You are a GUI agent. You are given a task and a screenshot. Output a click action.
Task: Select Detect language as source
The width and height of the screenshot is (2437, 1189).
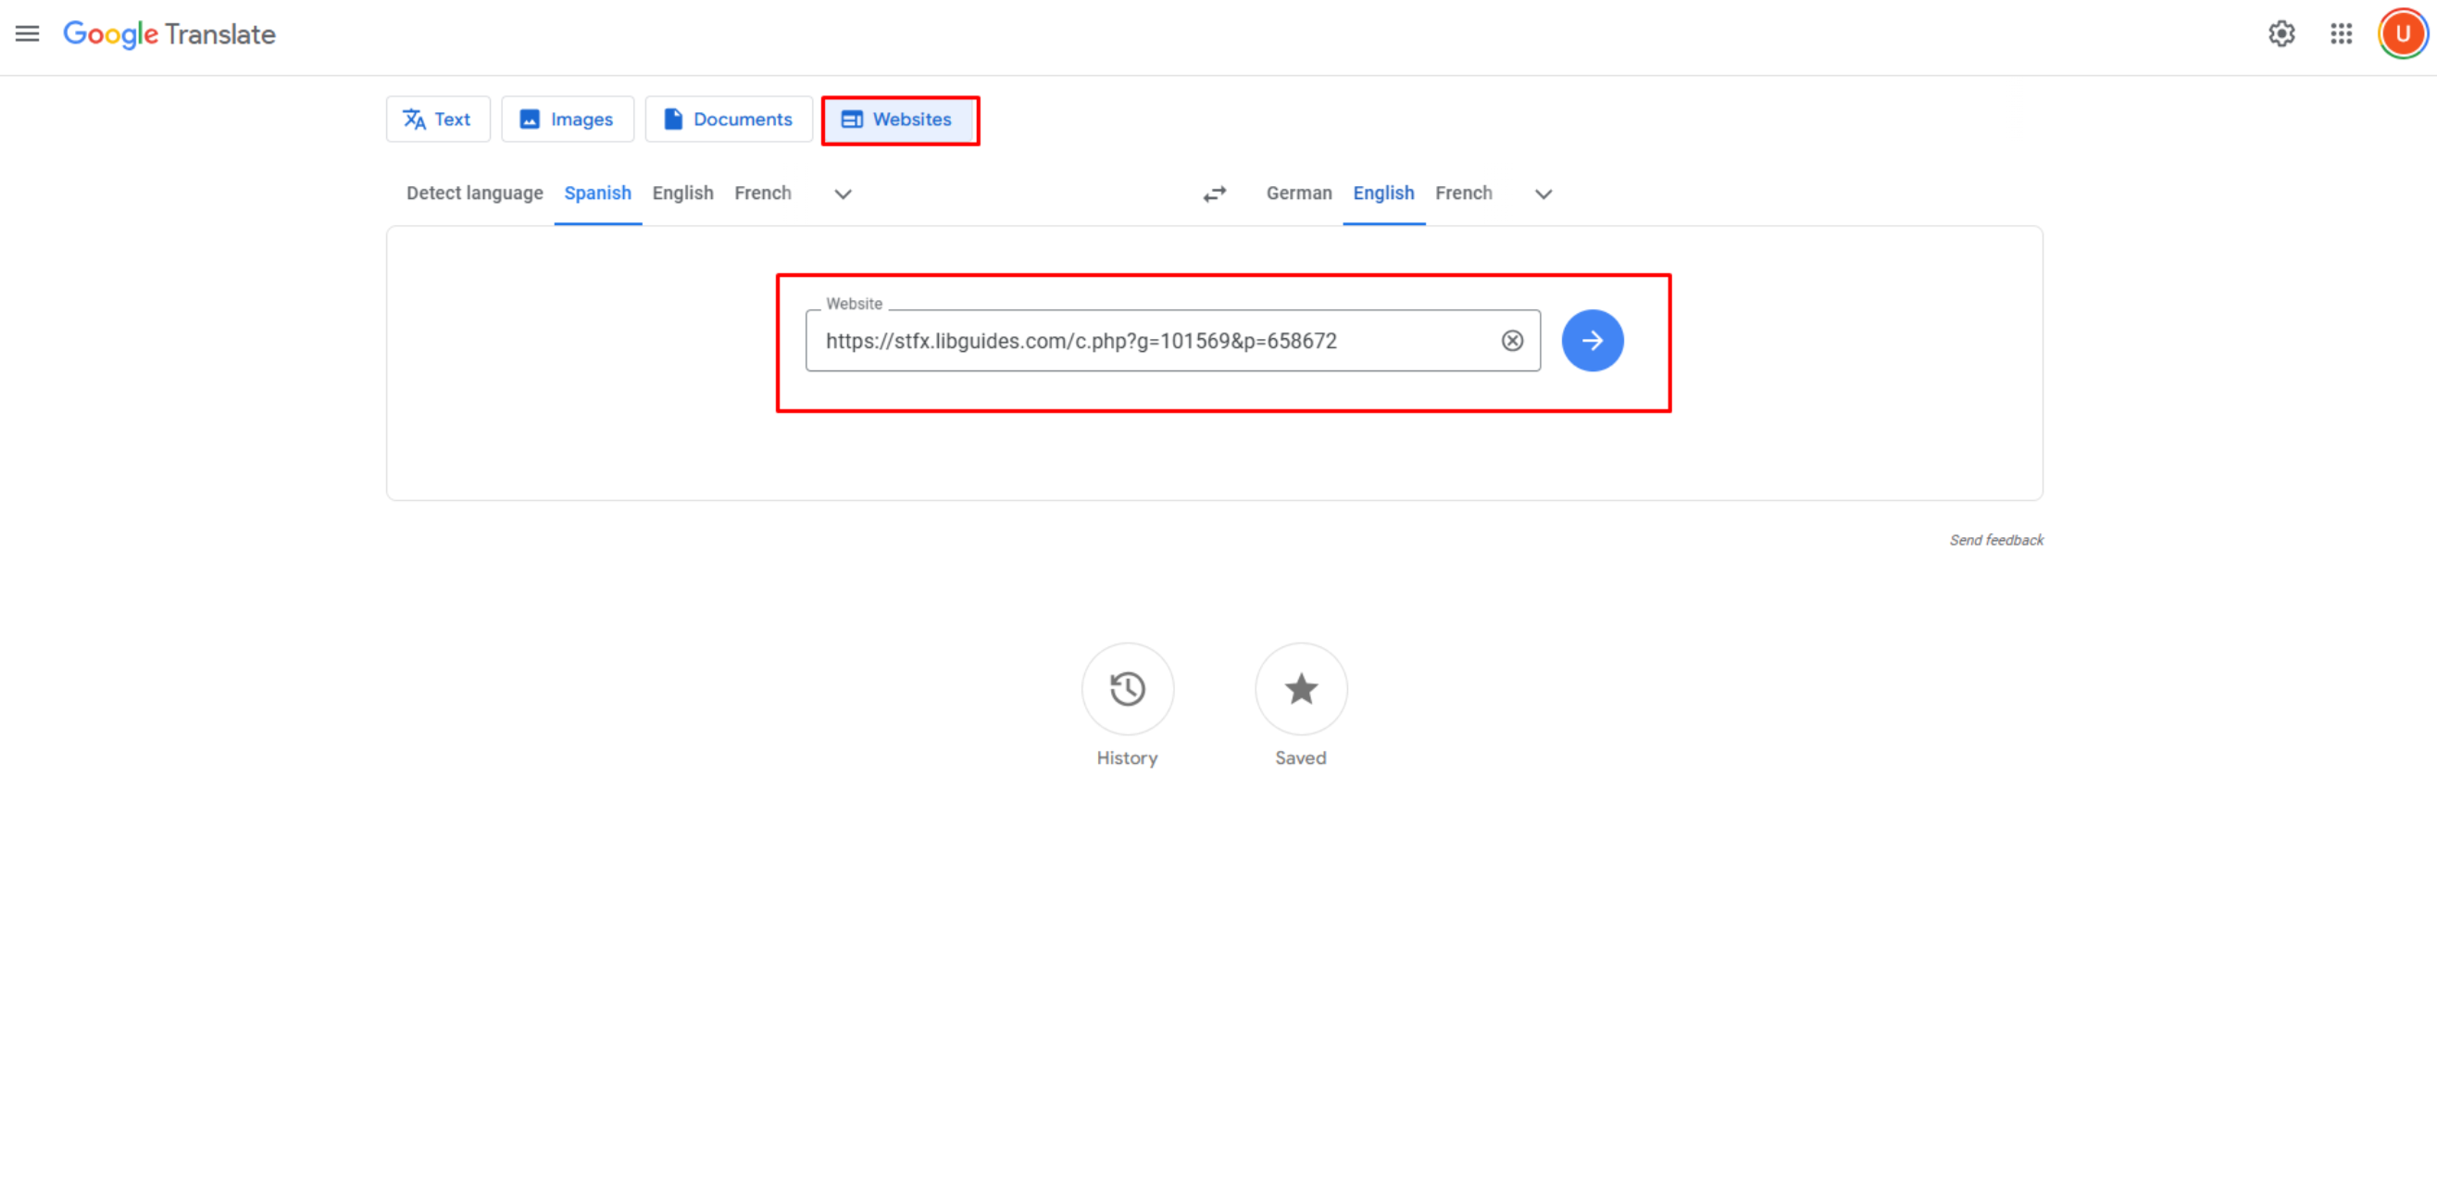474,193
